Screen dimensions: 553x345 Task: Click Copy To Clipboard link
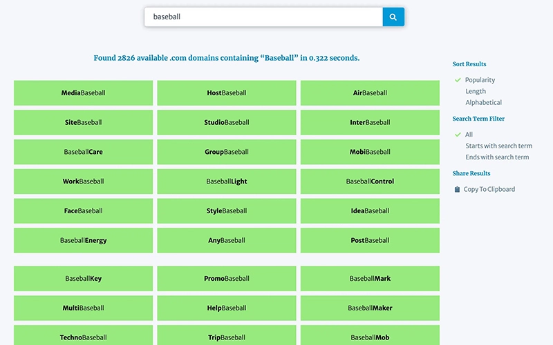click(x=489, y=189)
